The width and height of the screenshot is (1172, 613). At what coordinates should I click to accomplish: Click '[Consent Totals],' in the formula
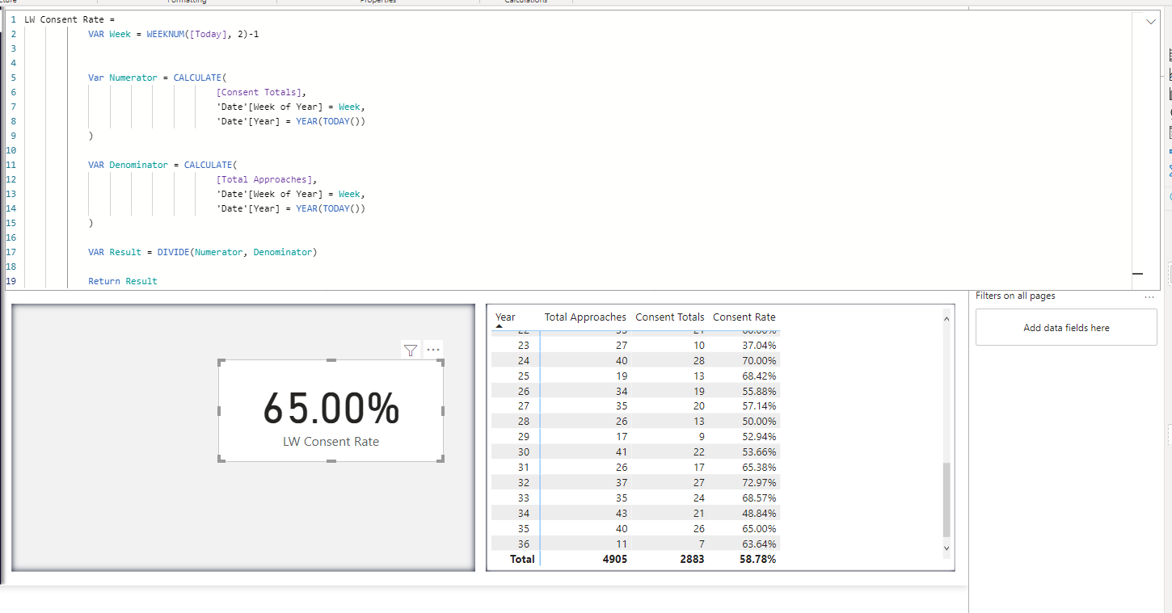coord(261,92)
